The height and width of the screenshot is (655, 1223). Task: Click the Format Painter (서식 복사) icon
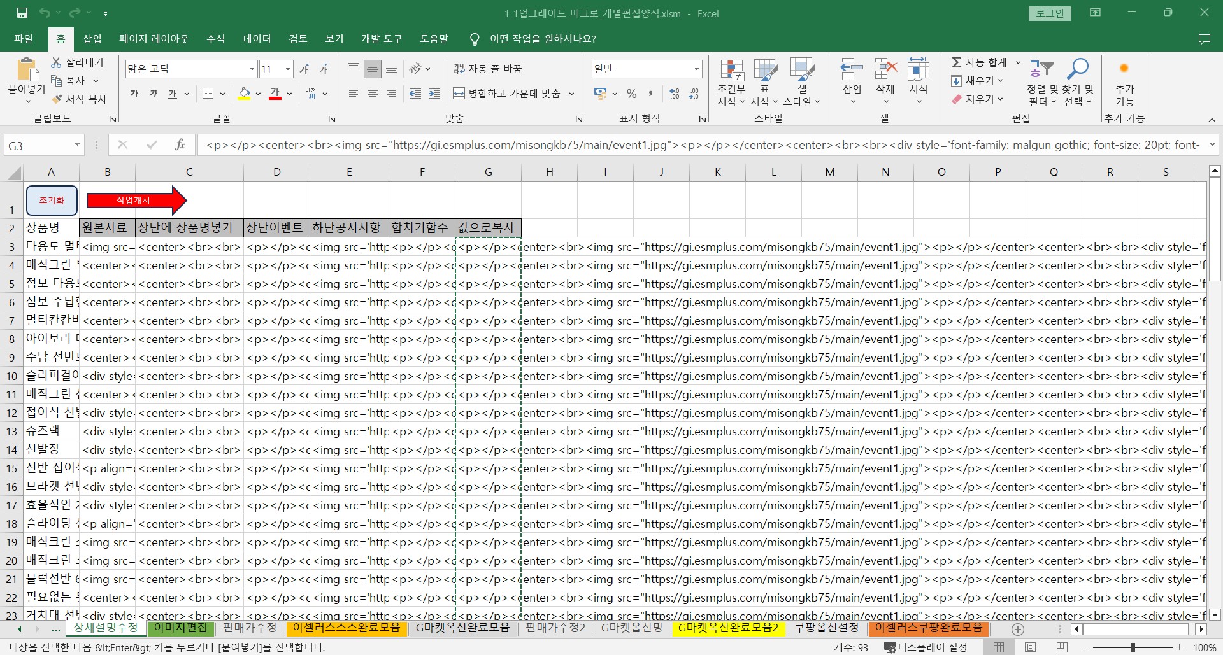[x=57, y=99]
